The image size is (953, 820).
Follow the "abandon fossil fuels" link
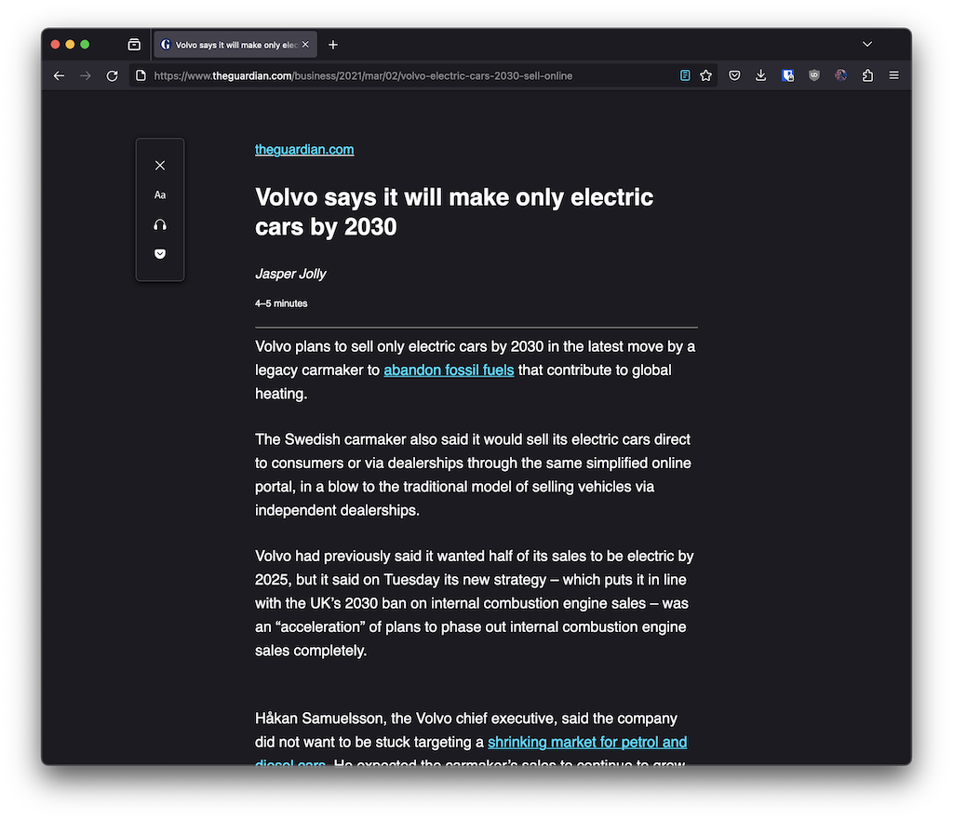[x=449, y=370]
